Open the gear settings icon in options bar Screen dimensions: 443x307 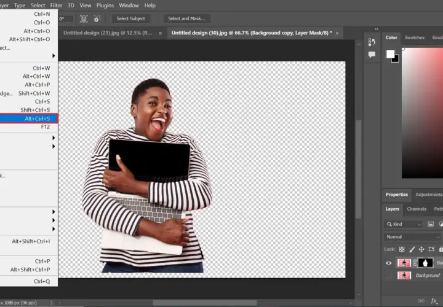tap(97, 18)
